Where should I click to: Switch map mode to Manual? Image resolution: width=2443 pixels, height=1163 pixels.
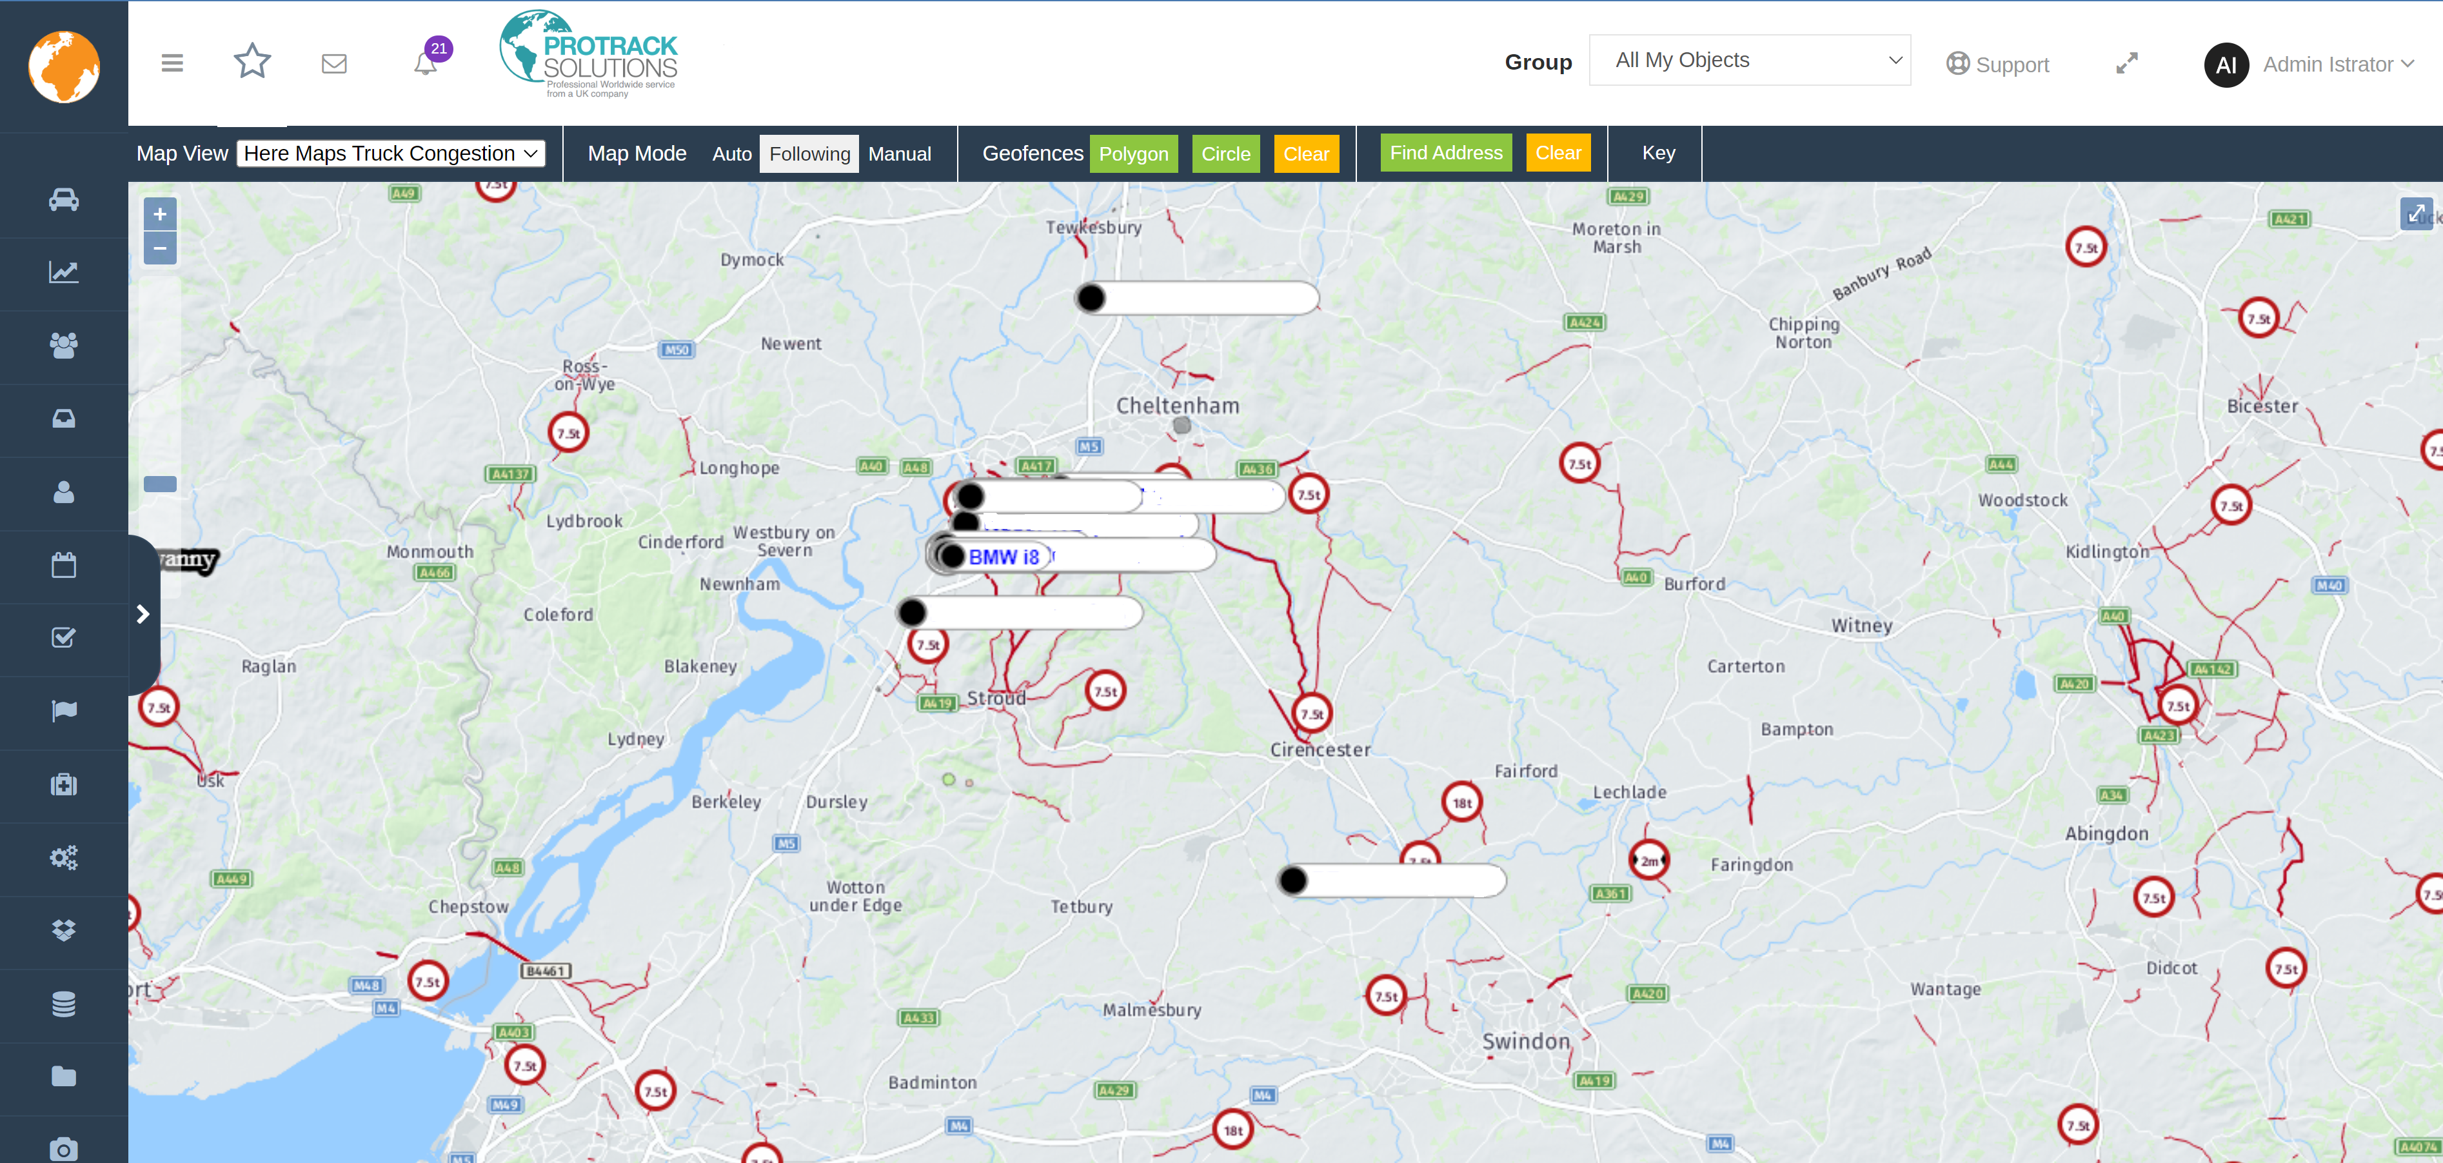coord(899,154)
